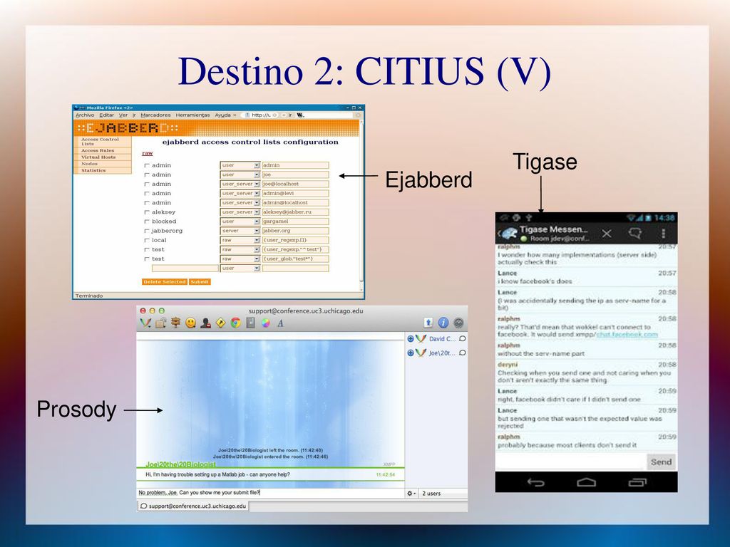Click the plus icon beside David C...
The height and width of the screenshot is (547, 730).
click(411, 338)
